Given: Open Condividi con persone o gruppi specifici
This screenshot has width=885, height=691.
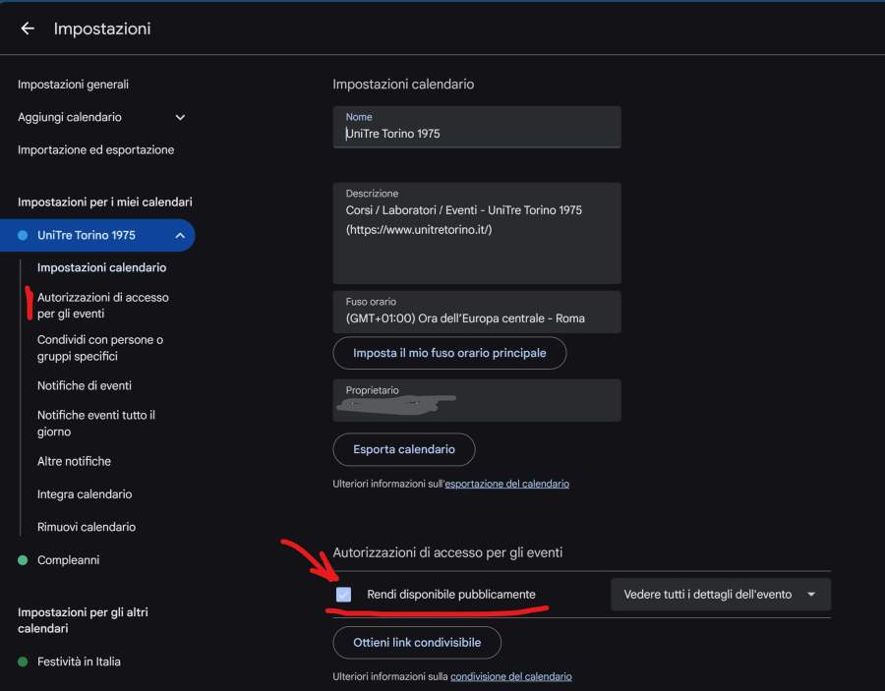Looking at the screenshot, I should tap(100, 348).
